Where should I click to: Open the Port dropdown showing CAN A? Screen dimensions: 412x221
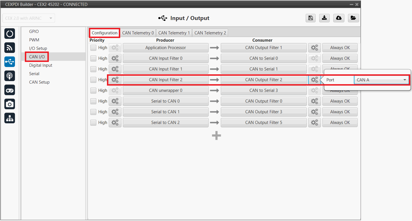point(381,80)
